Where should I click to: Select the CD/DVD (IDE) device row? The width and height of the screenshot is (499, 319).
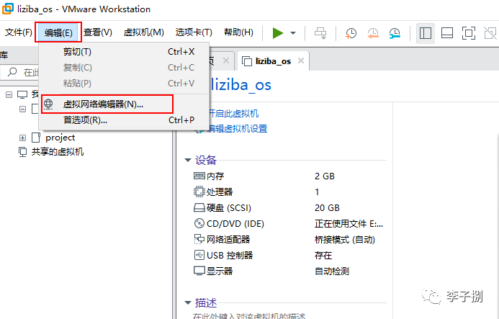pos(289,224)
